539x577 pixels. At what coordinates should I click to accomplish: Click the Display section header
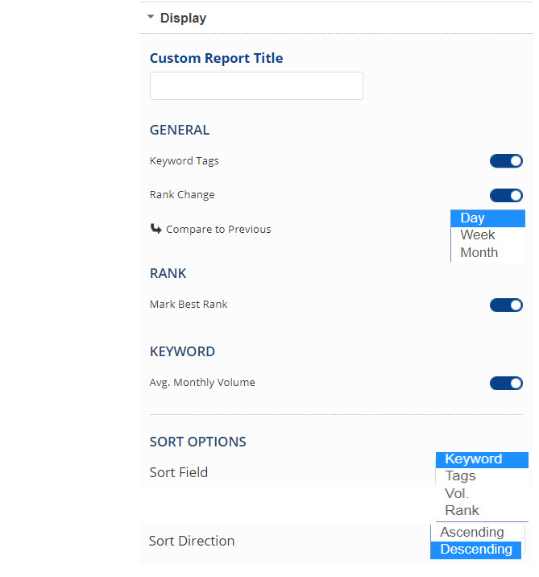point(183,18)
